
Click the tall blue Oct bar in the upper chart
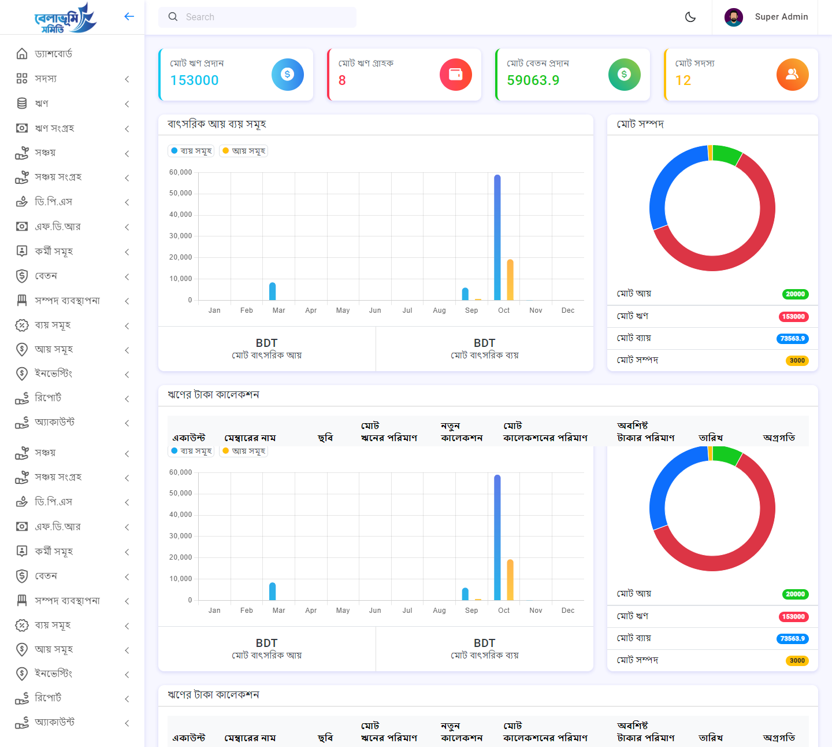point(497,237)
